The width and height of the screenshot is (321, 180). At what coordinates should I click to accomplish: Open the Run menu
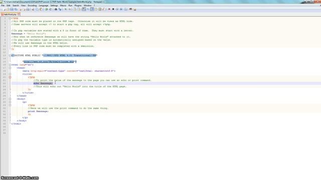70,5
